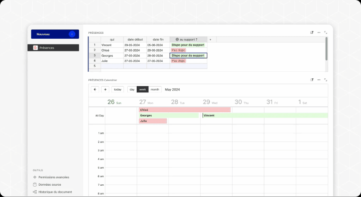Viewport: 361px width, 197px height.
Task: Click the PRÉSENCES Calendrier section title
Action: click(x=102, y=80)
